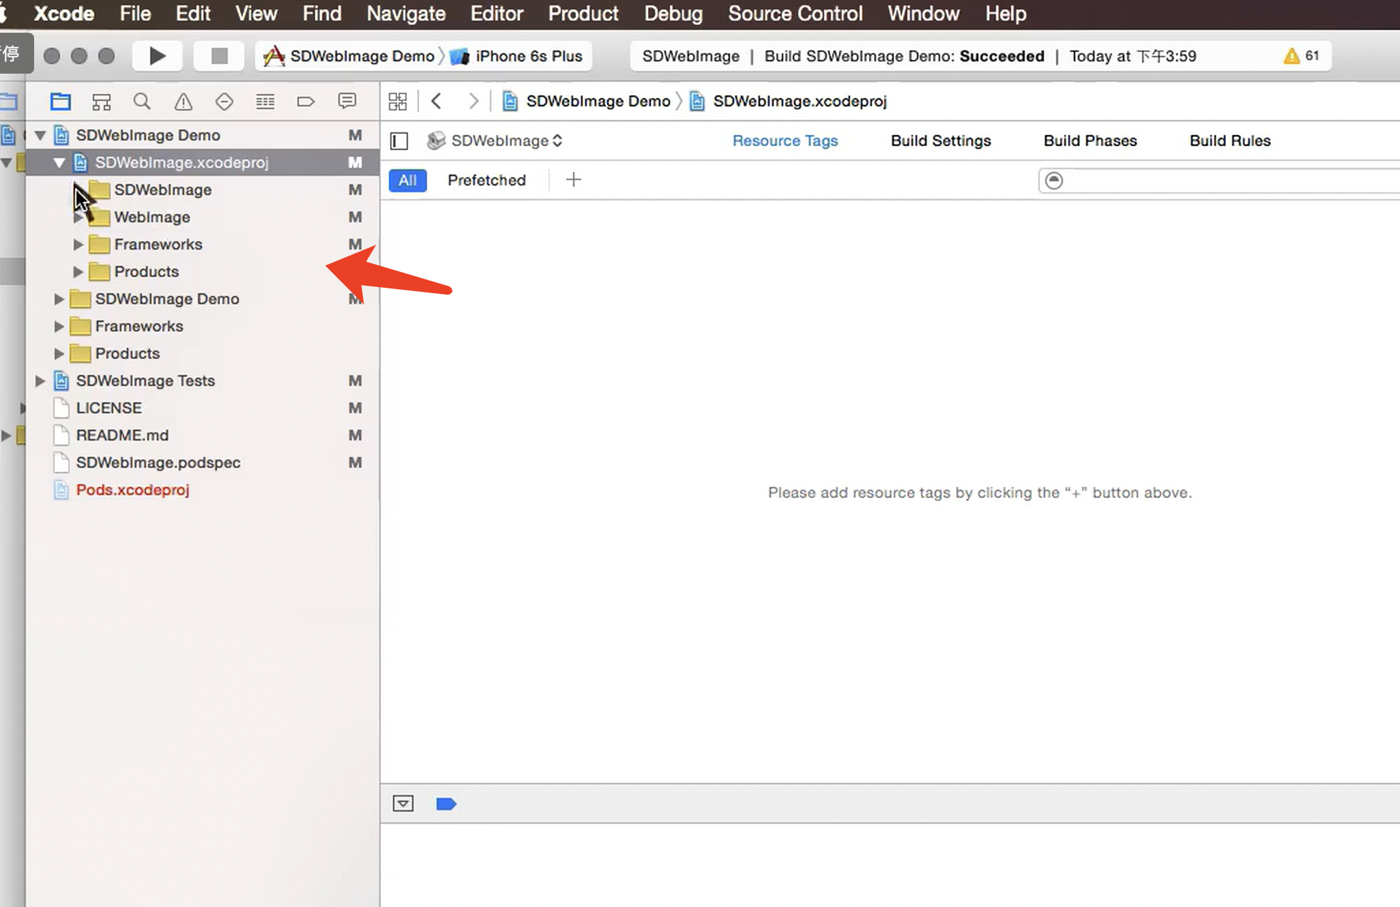Toggle the debug area show/hide button
The width and height of the screenshot is (1400, 907).
pyautogui.click(x=403, y=803)
